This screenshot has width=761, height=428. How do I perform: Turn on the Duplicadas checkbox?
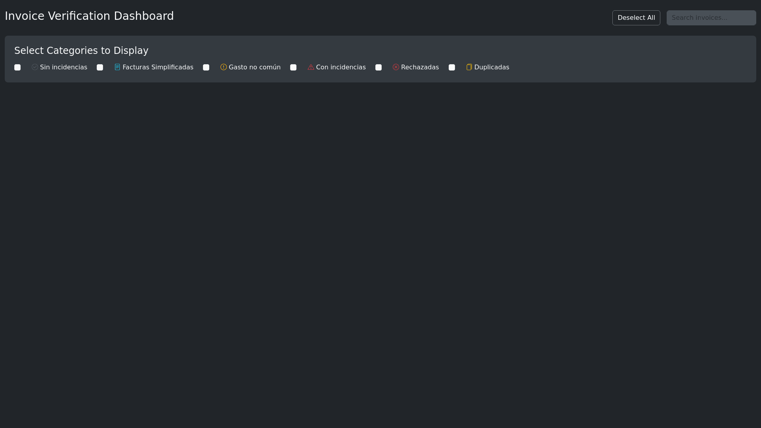pos(452,67)
